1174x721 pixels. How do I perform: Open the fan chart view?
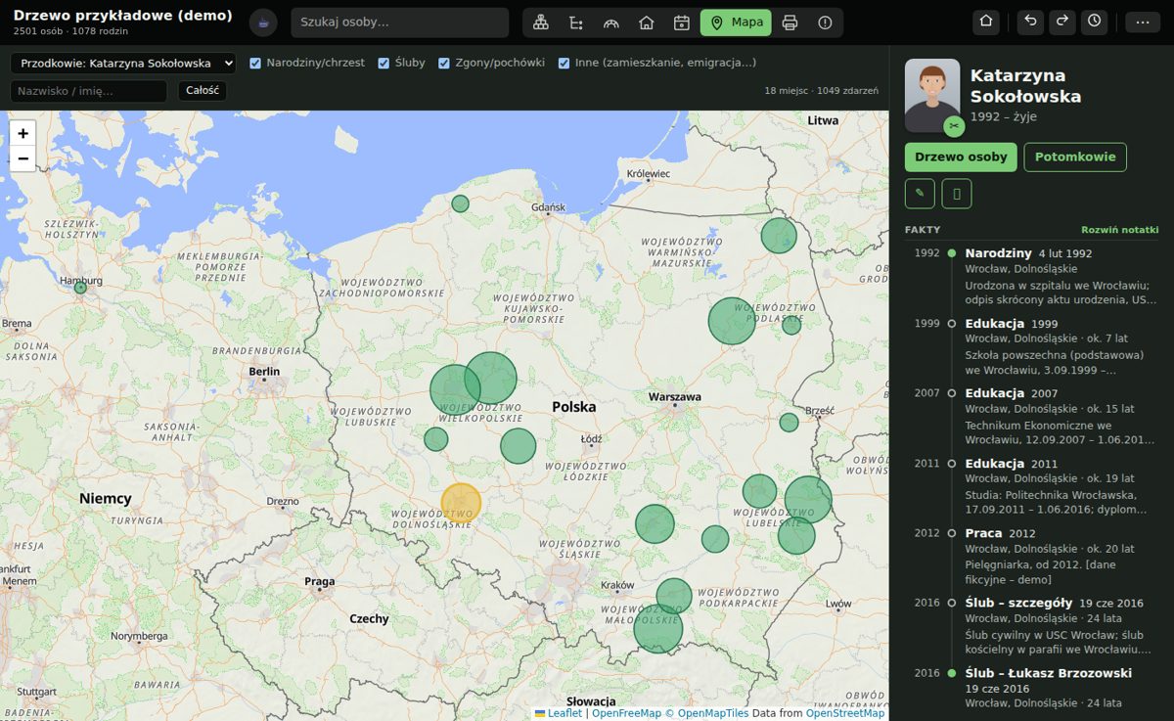coord(610,23)
